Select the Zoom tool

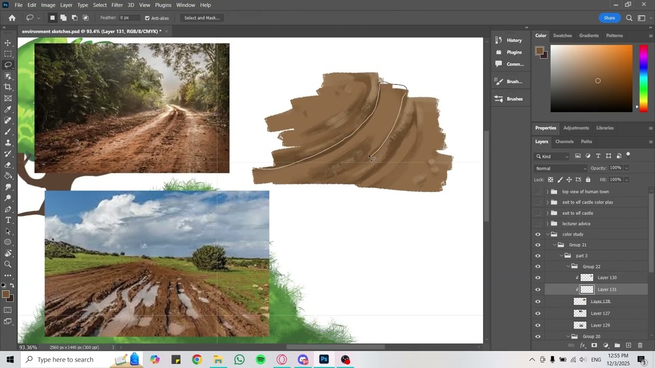[x=8, y=264]
